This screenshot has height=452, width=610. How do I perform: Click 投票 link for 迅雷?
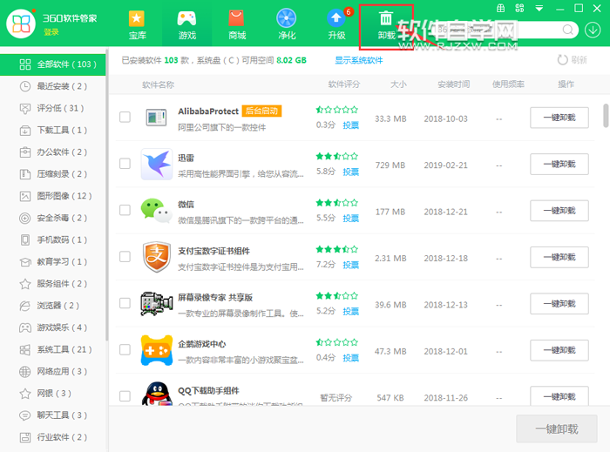[350, 172]
